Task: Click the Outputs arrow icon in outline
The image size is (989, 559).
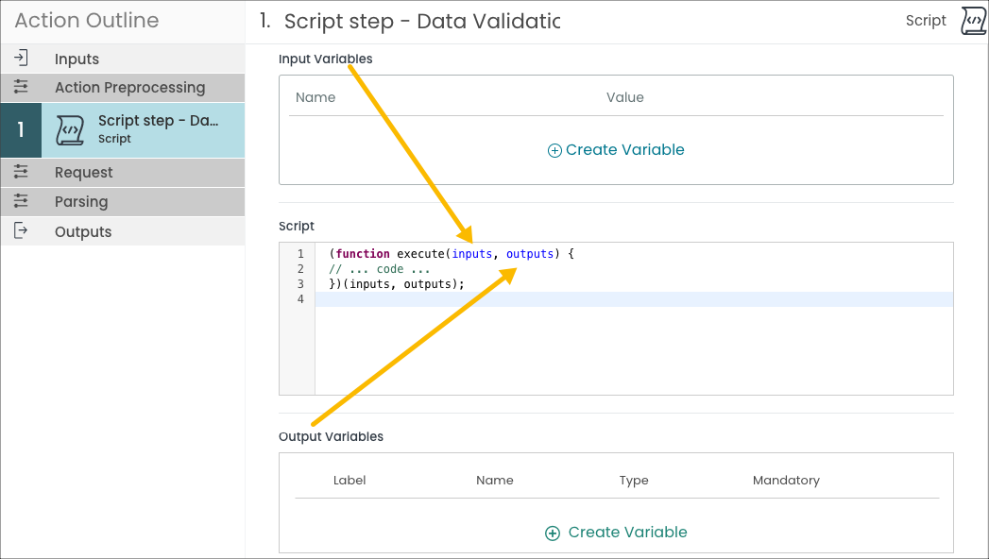Action: (x=21, y=231)
